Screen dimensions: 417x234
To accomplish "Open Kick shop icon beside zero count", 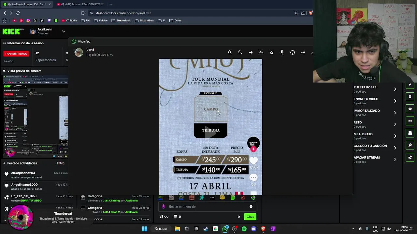I will coord(175,217).
